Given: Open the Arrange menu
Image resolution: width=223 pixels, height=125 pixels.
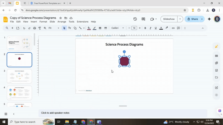Looking at the screenshot, I should (62, 22).
